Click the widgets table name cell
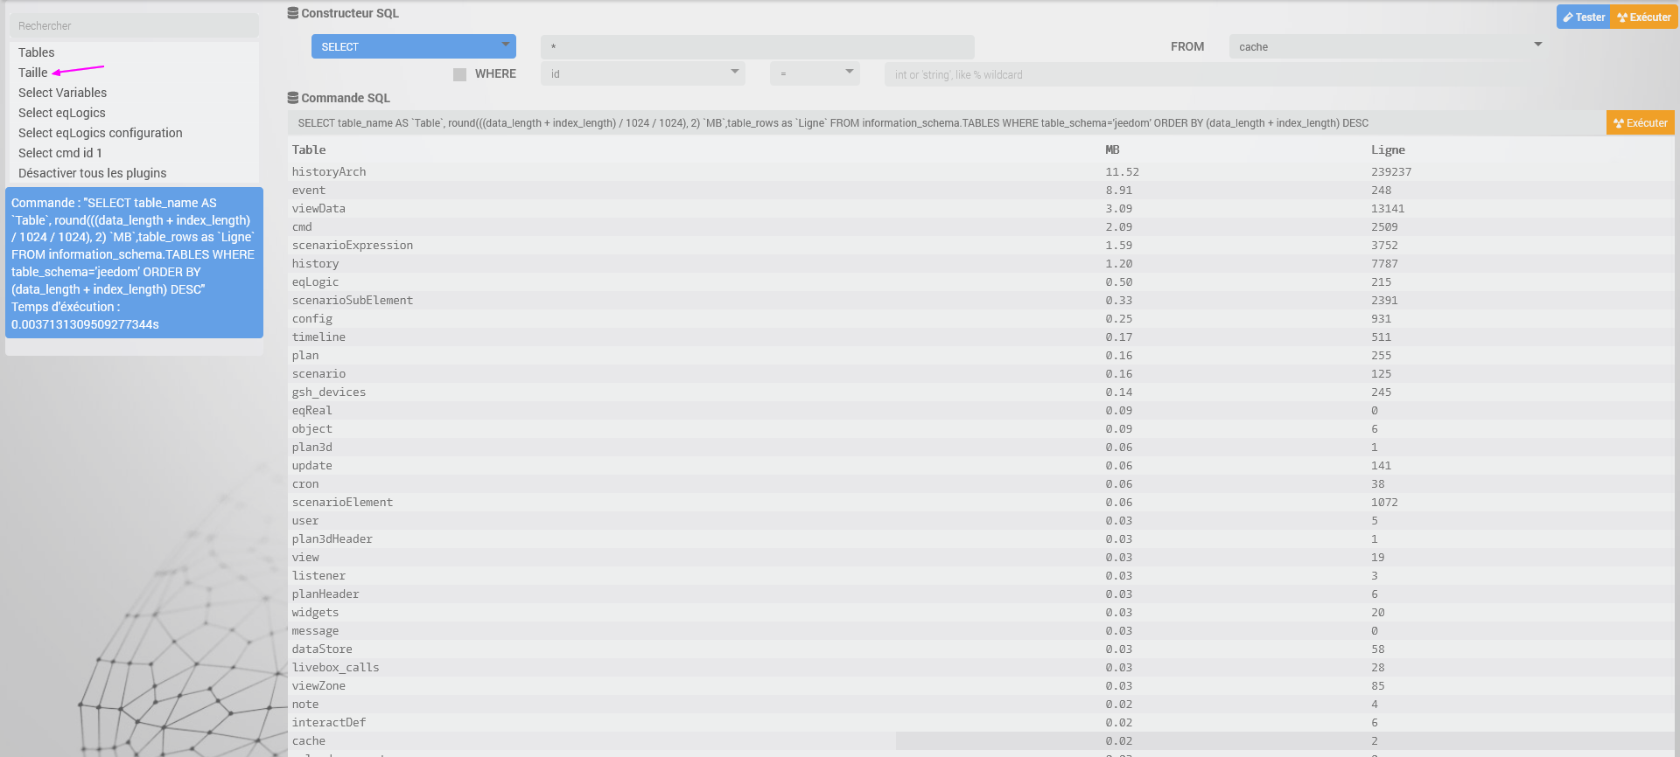 click(x=315, y=613)
